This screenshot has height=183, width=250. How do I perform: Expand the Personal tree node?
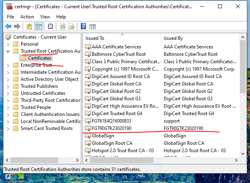coord(8,44)
